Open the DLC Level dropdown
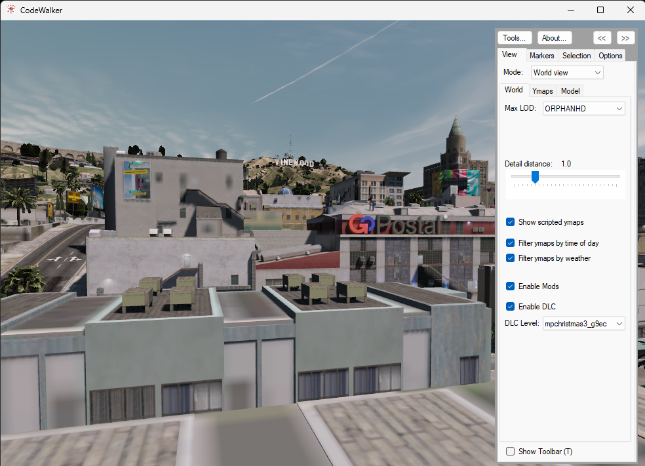 tap(583, 324)
